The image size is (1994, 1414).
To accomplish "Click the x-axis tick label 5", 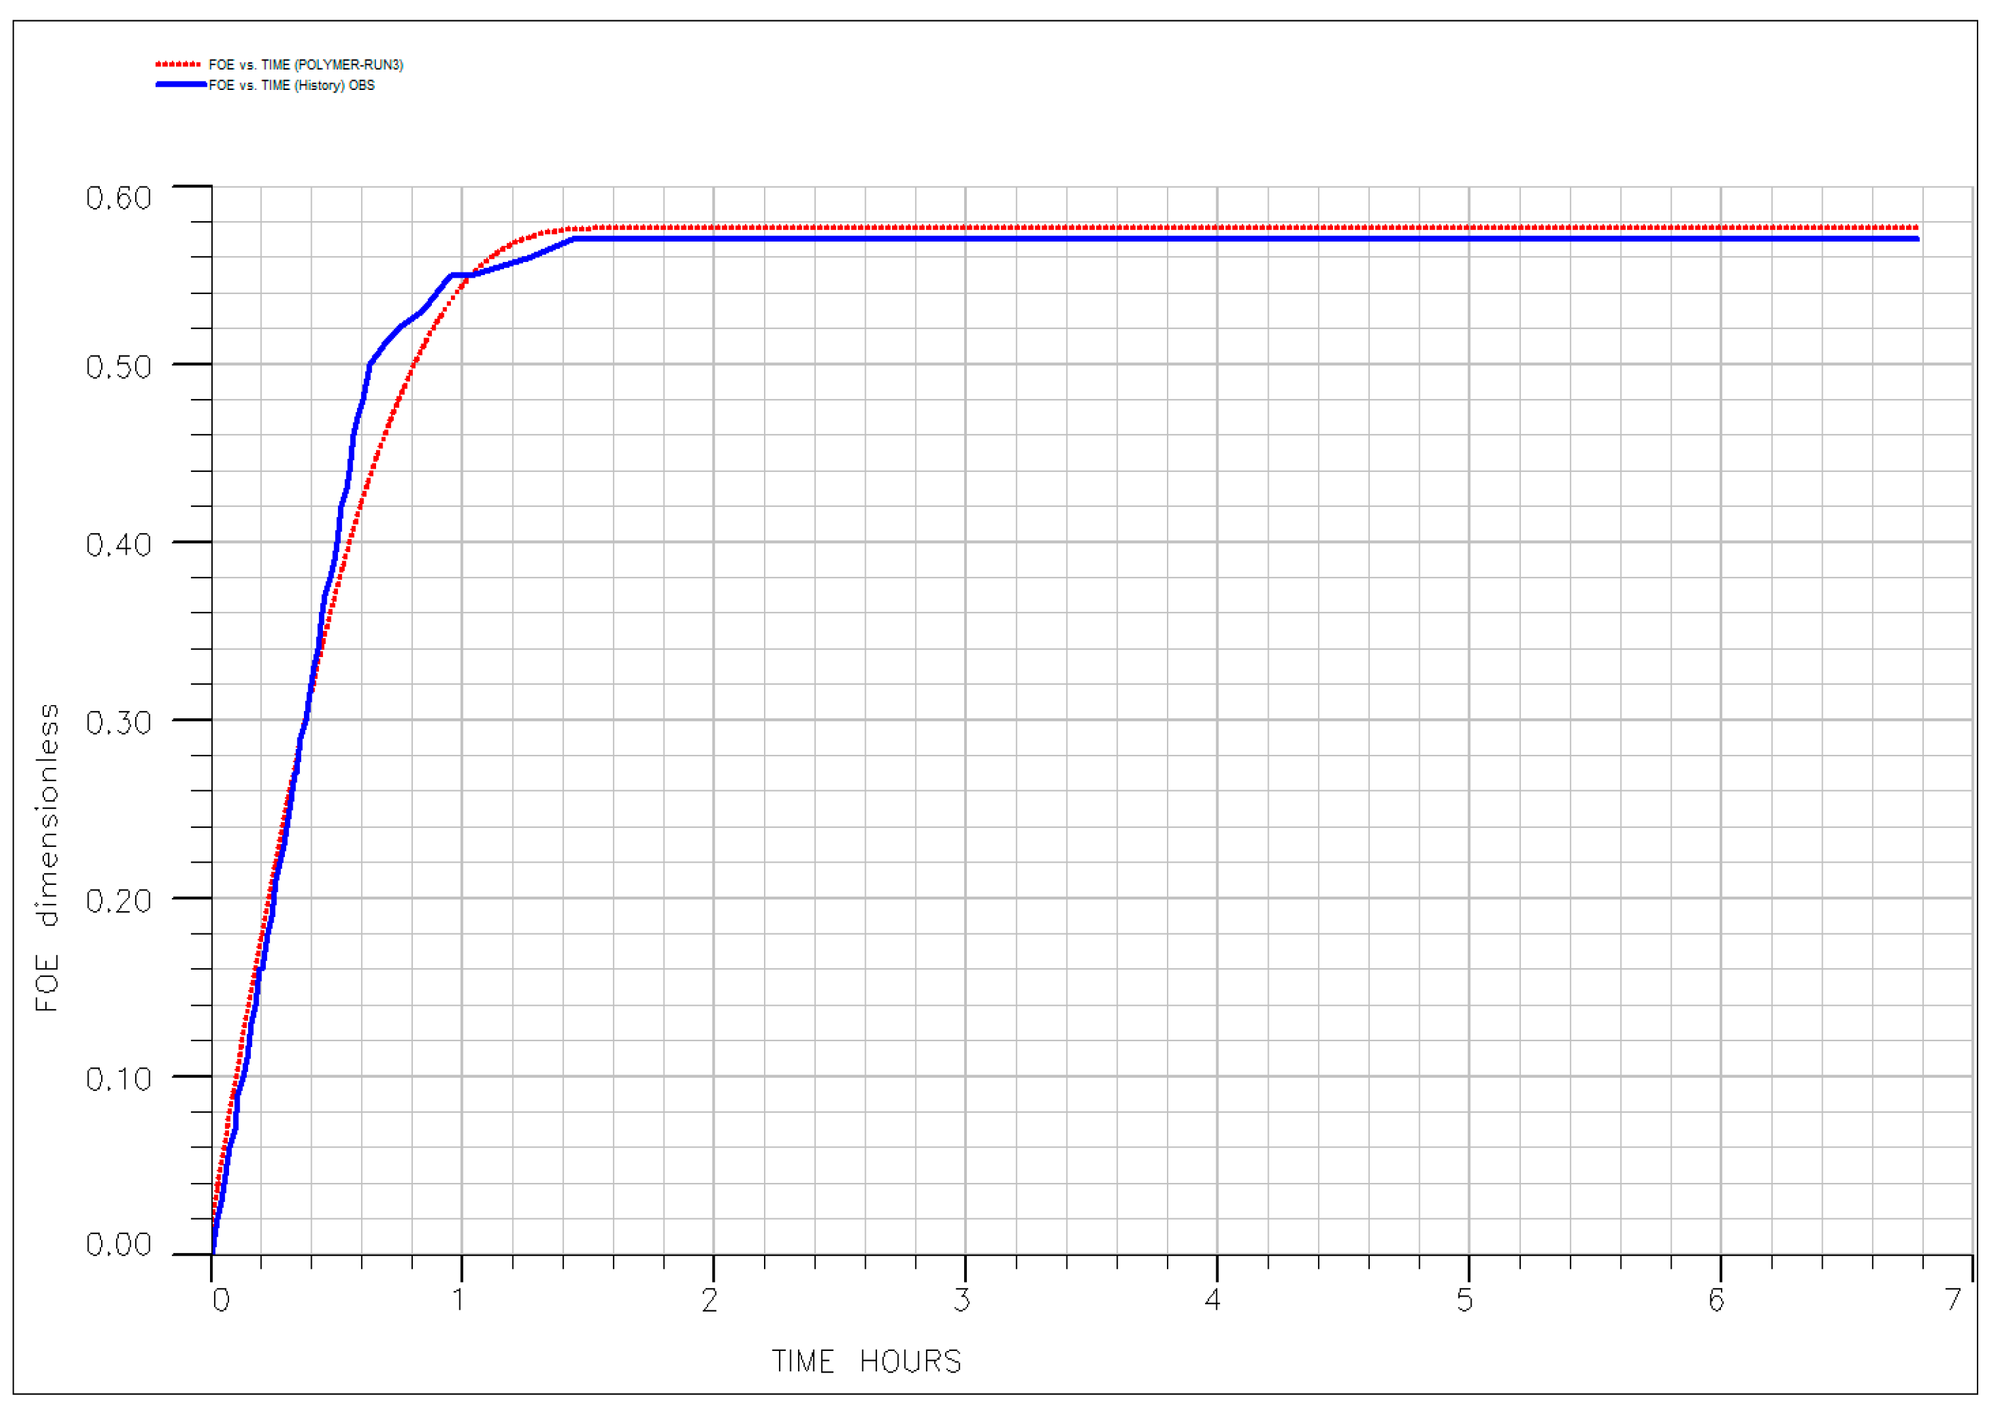I will click(x=1465, y=1300).
